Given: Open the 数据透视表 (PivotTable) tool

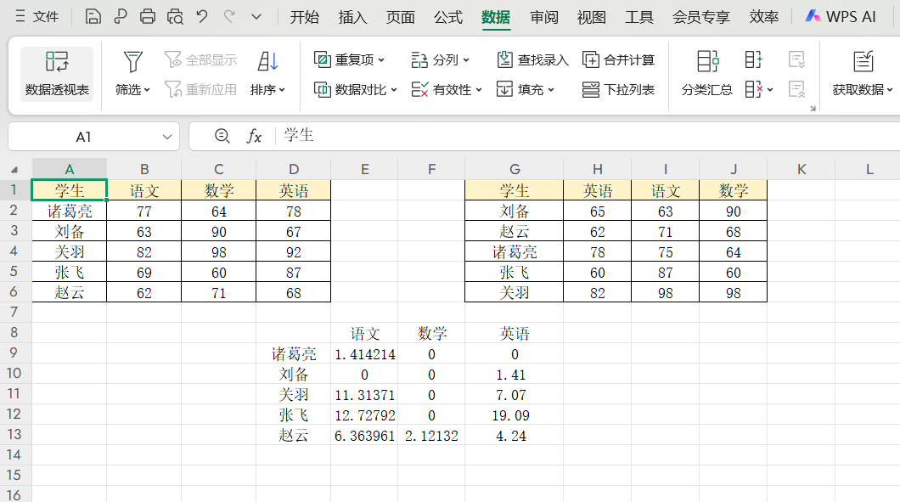Looking at the screenshot, I should [x=56, y=72].
